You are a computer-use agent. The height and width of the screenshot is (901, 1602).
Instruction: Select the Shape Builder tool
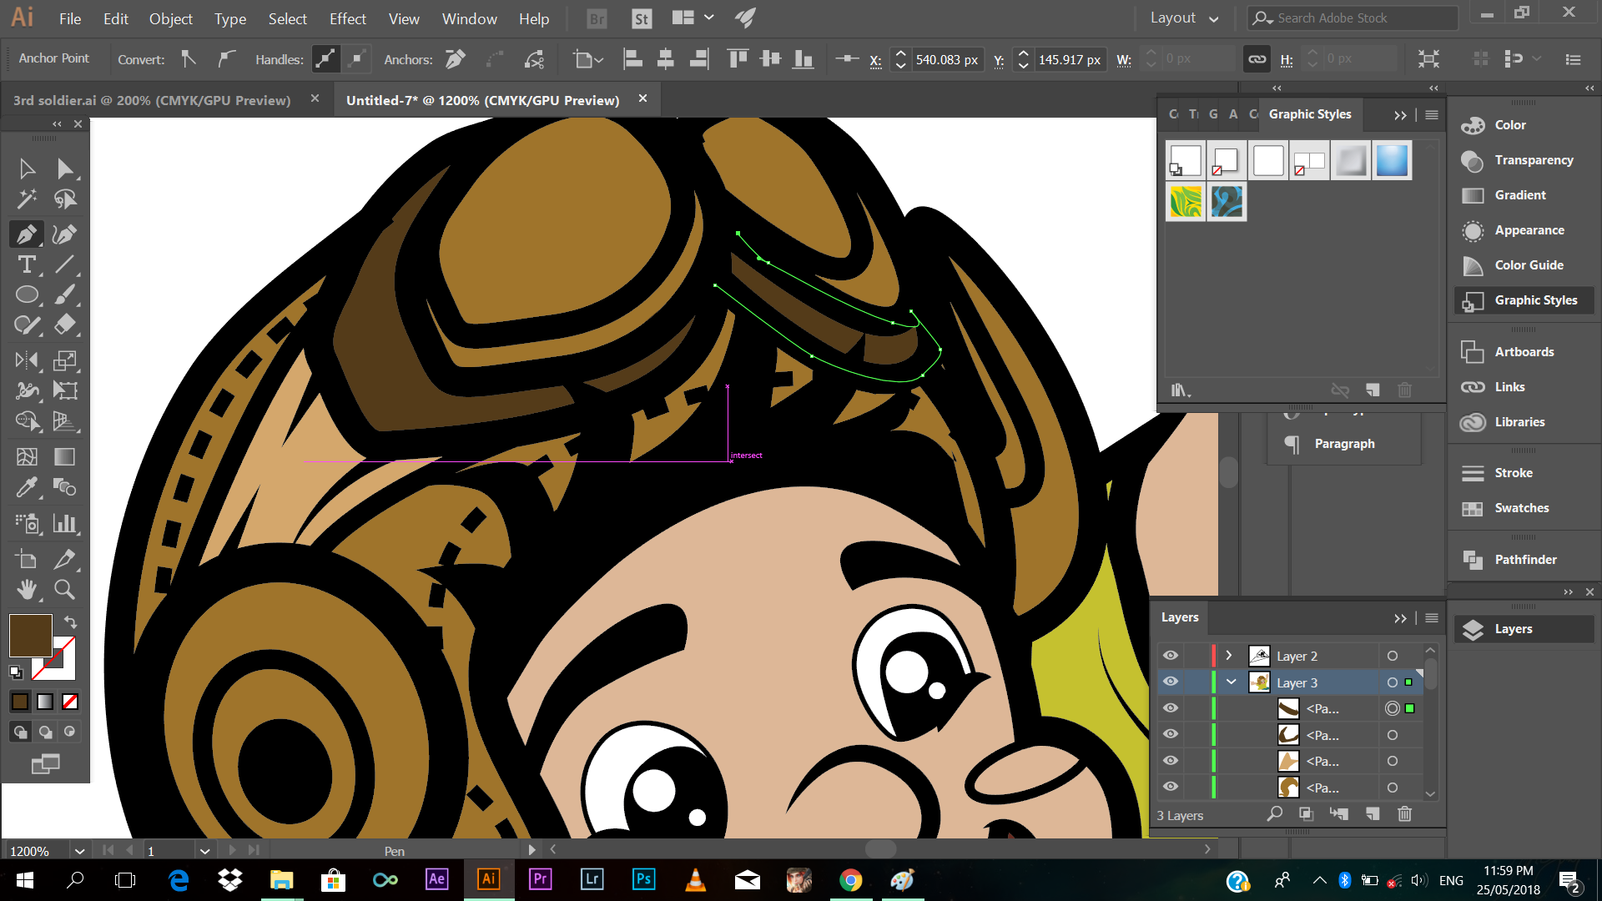click(x=27, y=421)
